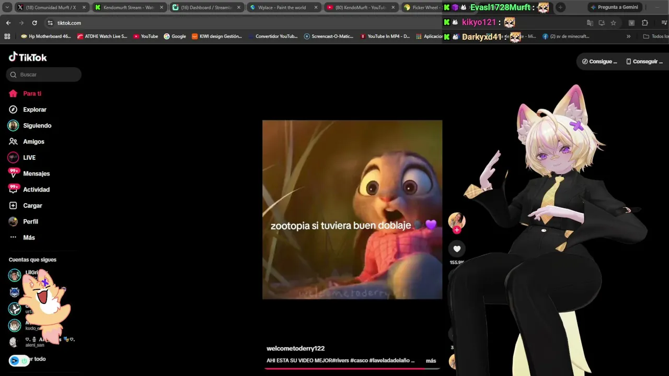Reload the TikTok page
This screenshot has width=669, height=376.
(x=34, y=23)
